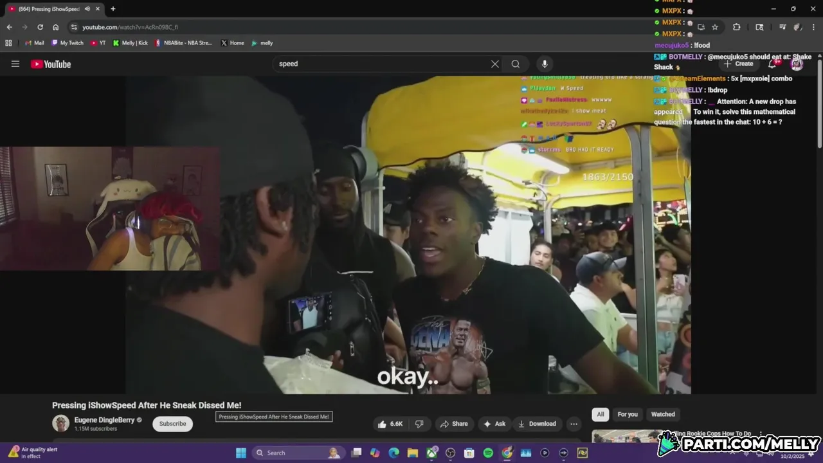Viewport: 823px width, 463px height.
Task: Download the video
Action: pyautogui.click(x=537, y=424)
